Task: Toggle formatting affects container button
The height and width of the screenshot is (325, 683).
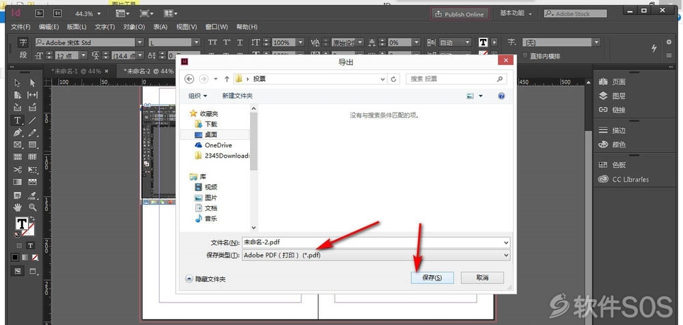Action: tap(18, 246)
